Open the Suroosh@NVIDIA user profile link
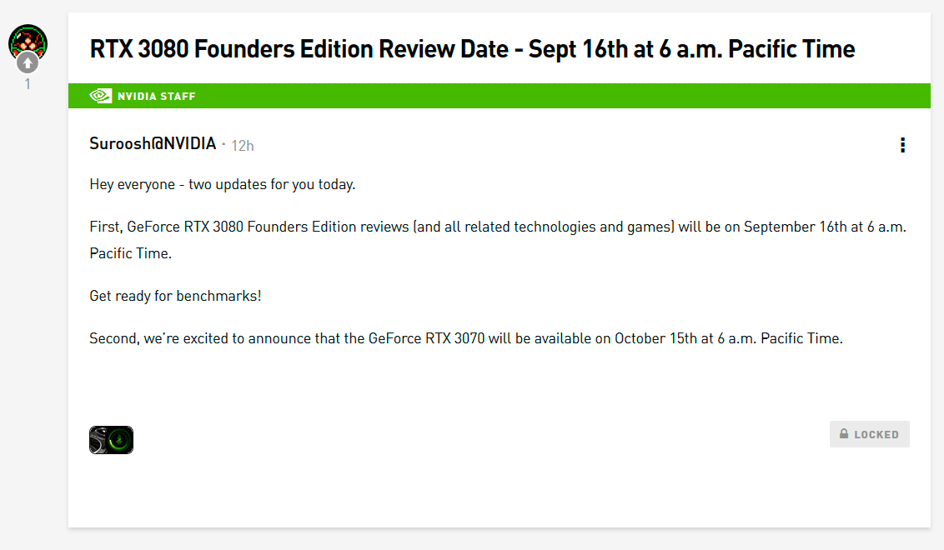Screen dimensions: 944x550 click(153, 144)
